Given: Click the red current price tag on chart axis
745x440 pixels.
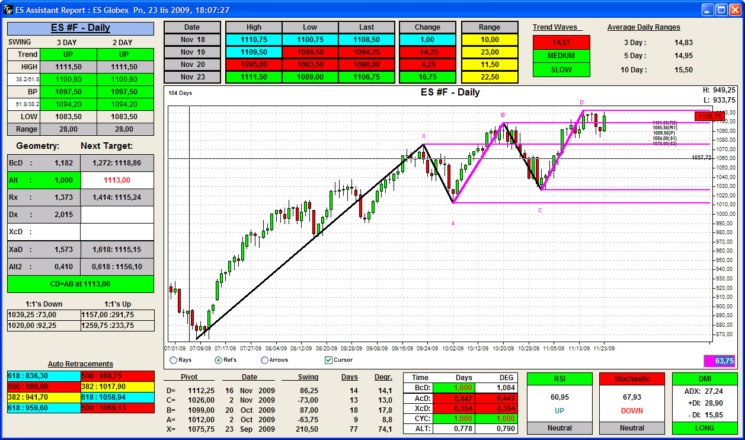Looking at the screenshot, I should [x=709, y=117].
